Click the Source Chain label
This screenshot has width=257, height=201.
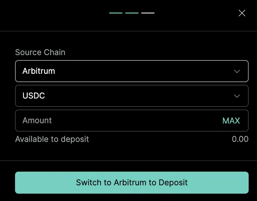click(40, 52)
